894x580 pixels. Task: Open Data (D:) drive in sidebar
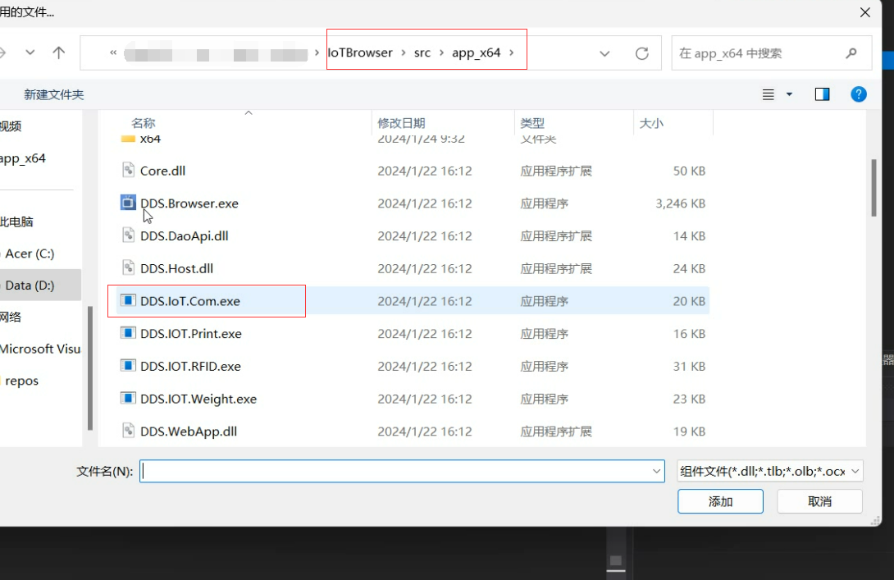click(x=30, y=285)
